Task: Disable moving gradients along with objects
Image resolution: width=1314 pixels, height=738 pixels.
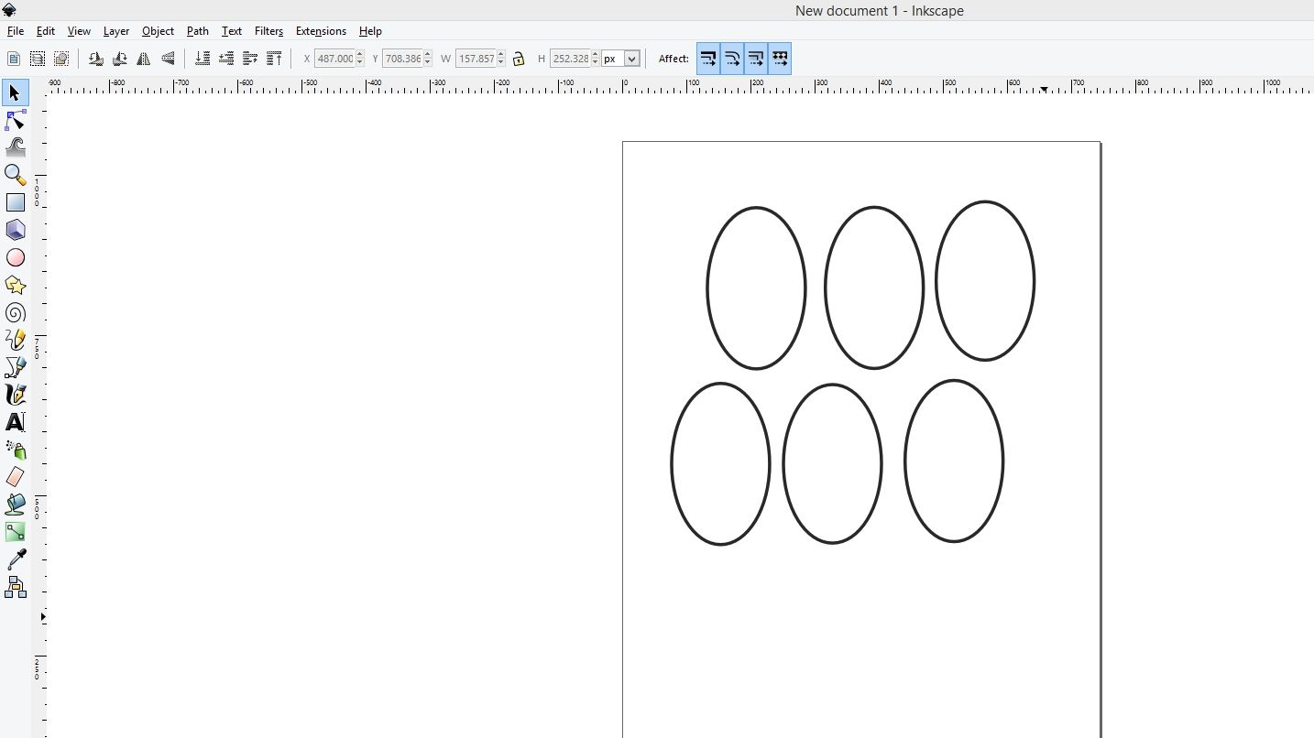Action: 756,58
